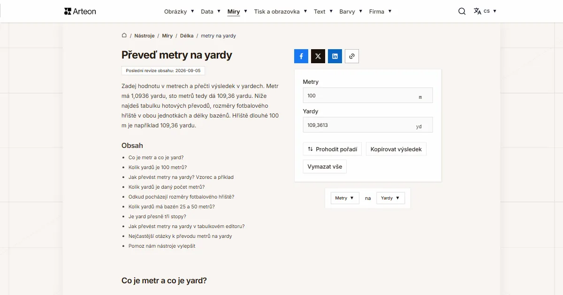Open the Nástroje breadcrumb link
Screen dimensions: 563x295
coord(145,36)
